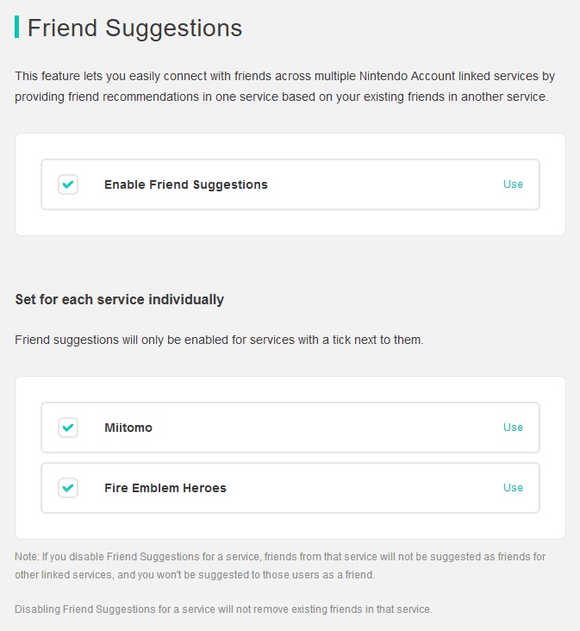Click blank space in the Fire Emblem Heroes row

tap(362, 488)
